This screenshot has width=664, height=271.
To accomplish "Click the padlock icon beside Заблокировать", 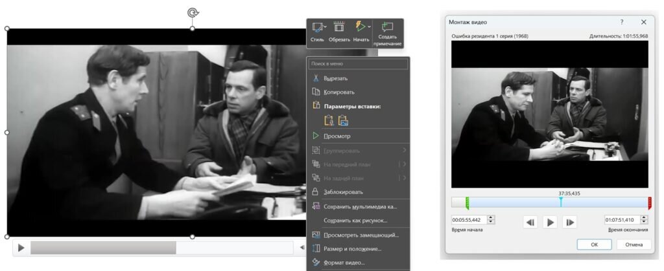I will click(315, 191).
